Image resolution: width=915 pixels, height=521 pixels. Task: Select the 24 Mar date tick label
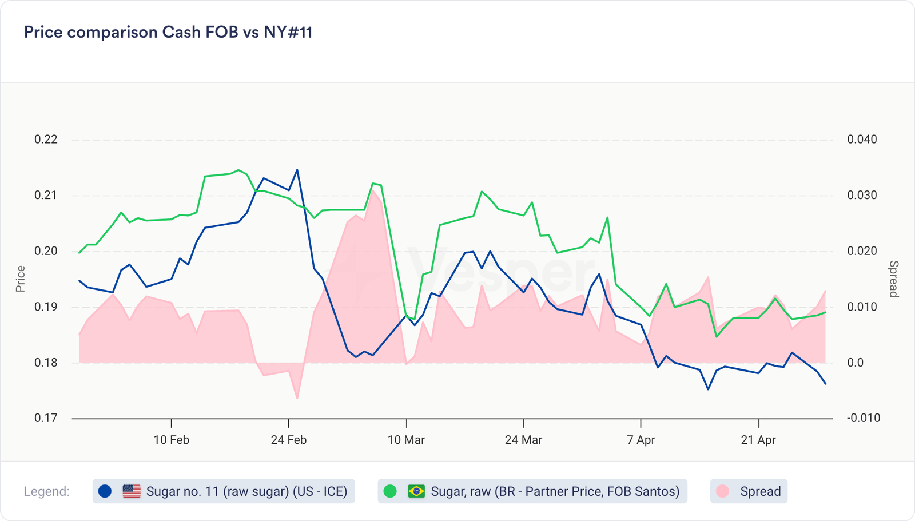click(523, 440)
